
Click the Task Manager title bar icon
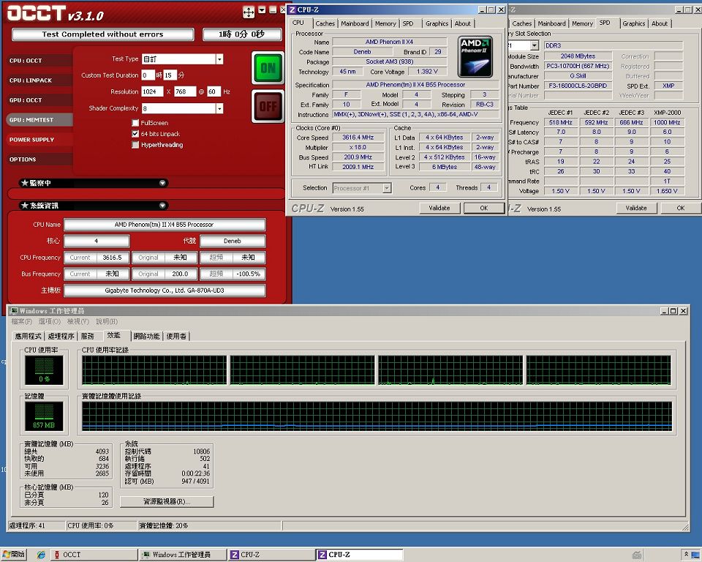click(14, 310)
